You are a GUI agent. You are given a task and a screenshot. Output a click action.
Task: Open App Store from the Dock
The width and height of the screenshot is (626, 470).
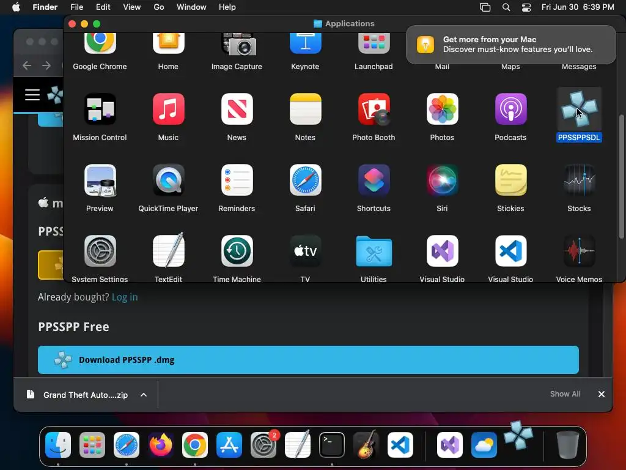(x=229, y=445)
